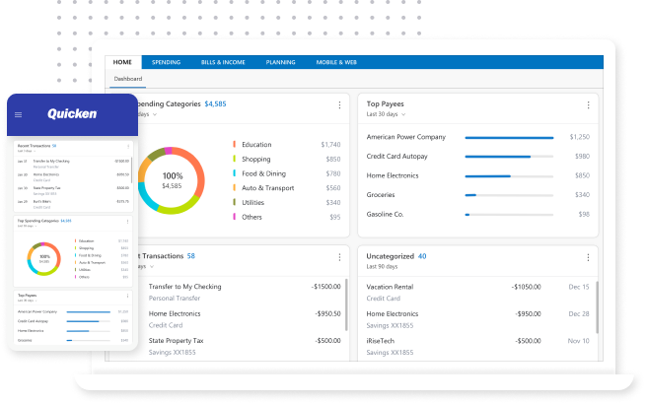Click the American Power Company payee on desktop
This screenshot has width=647, height=404.
[406, 137]
